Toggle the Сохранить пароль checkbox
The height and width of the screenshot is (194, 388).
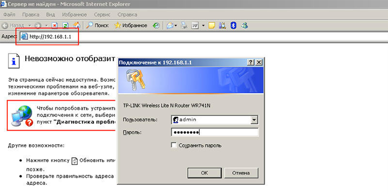174,145
